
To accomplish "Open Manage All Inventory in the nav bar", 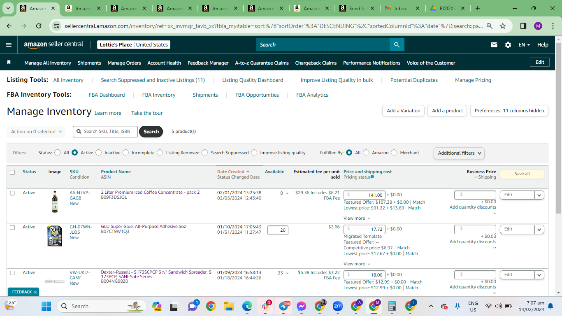I will pos(48,63).
